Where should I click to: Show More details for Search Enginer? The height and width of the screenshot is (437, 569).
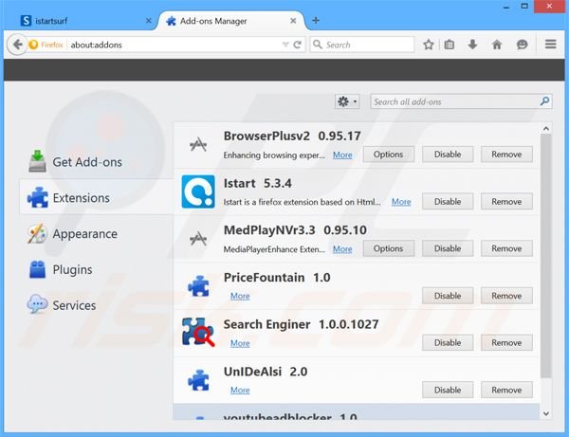pos(240,343)
